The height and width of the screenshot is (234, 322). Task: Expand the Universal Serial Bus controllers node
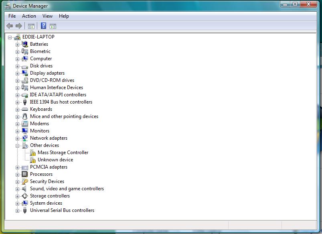(x=18, y=211)
